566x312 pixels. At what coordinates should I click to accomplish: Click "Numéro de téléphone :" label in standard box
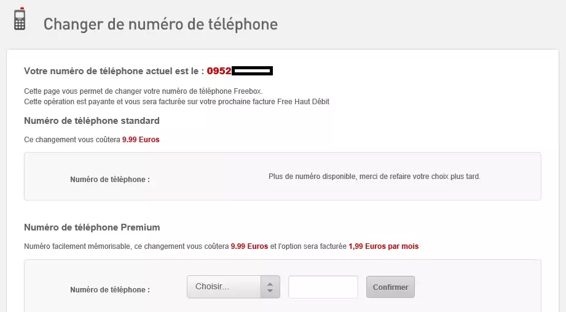110,180
